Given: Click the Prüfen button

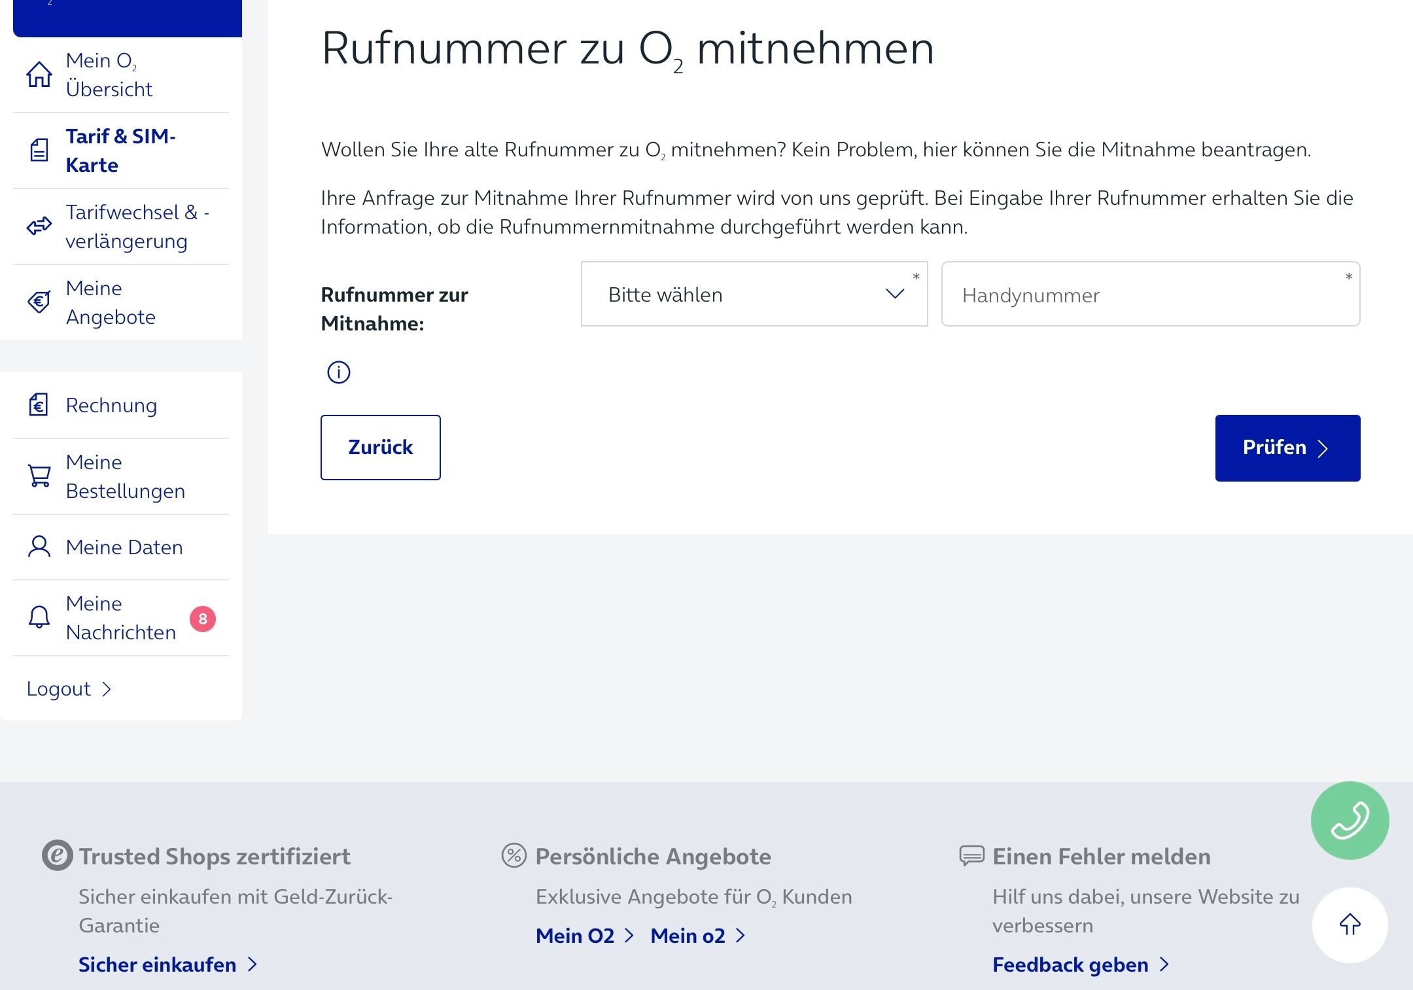Looking at the screenshot, I should (x=1287, y=448).
